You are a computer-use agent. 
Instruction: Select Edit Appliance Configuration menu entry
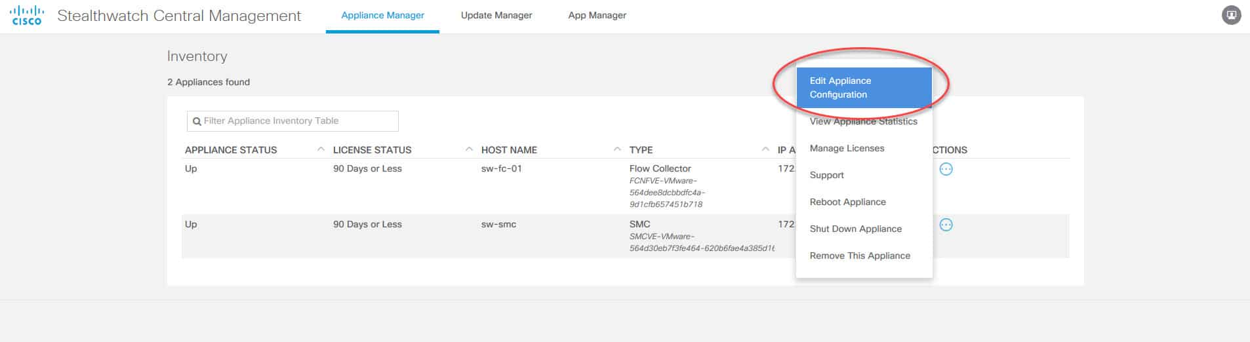[x=864, y=87]
